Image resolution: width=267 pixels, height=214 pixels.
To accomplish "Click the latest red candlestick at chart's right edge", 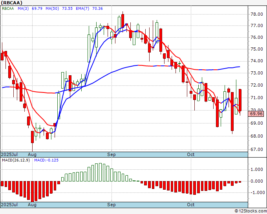I will click(240, 100).
